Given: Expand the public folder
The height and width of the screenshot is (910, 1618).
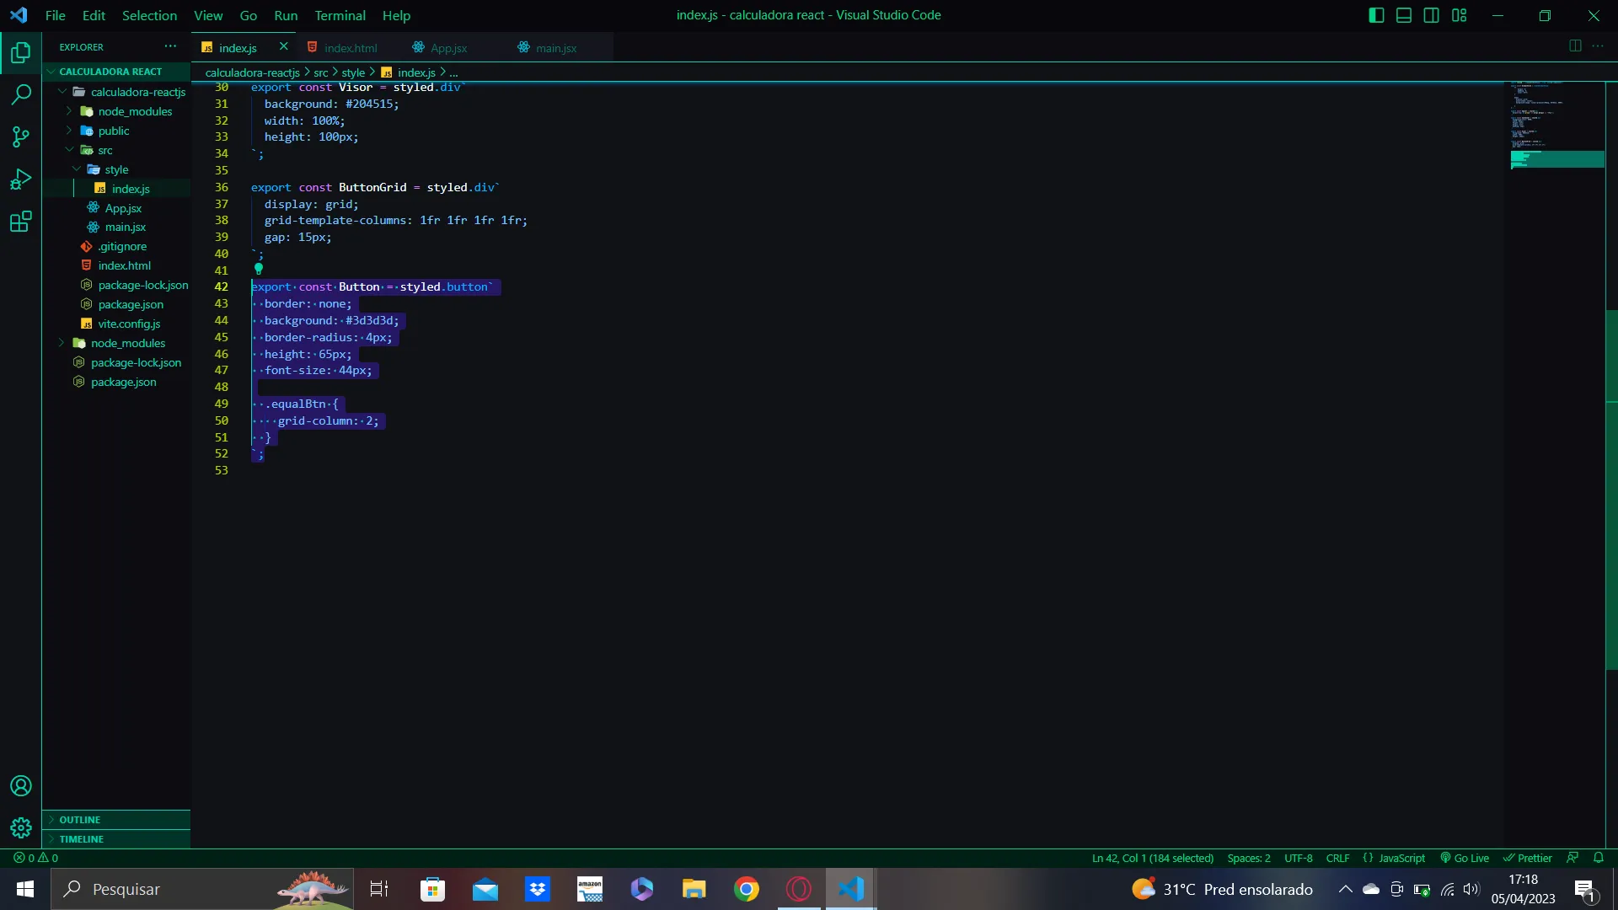Looking at the screenshot, I should point(114,131).
